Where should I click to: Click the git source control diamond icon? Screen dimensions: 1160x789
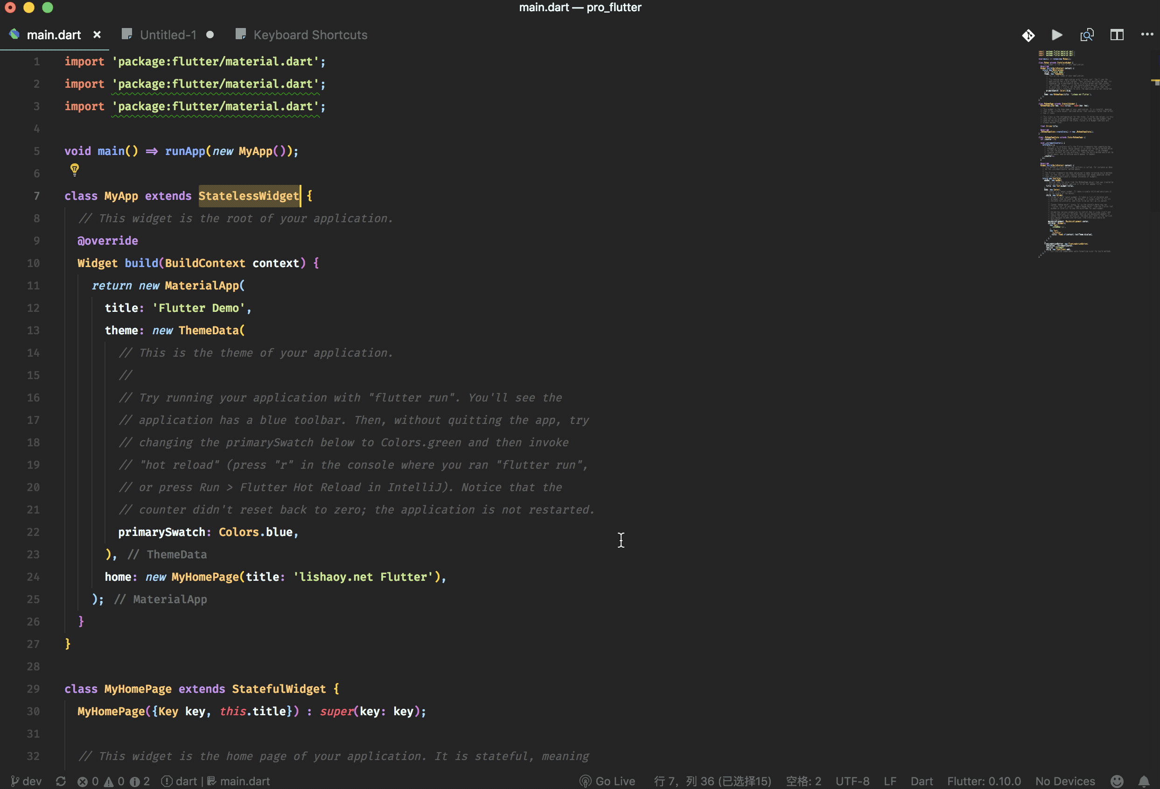[1028, 35]
